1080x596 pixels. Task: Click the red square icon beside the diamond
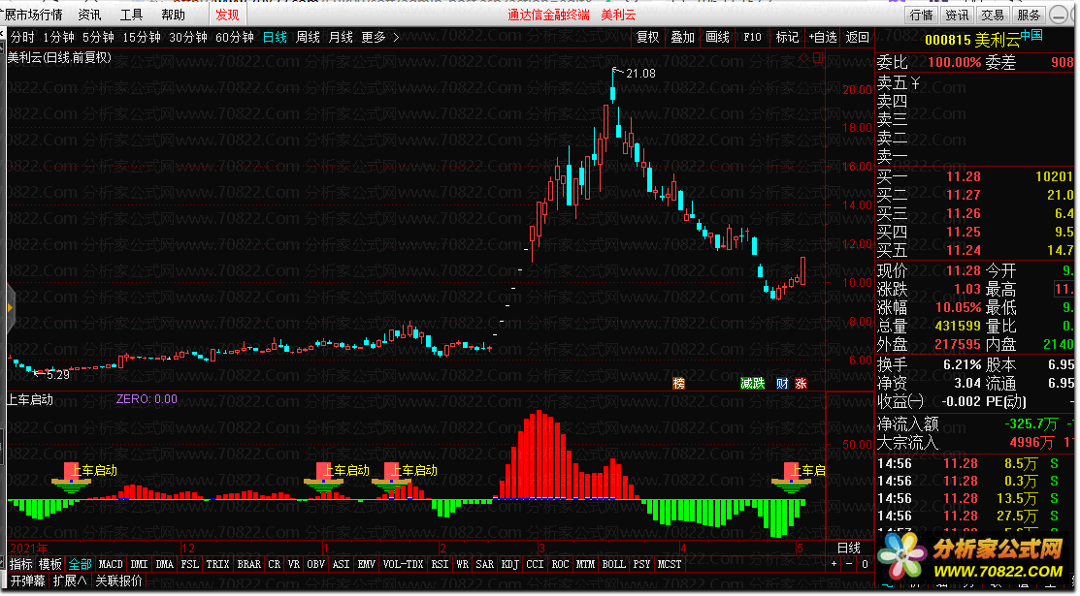tap(818, 58)
